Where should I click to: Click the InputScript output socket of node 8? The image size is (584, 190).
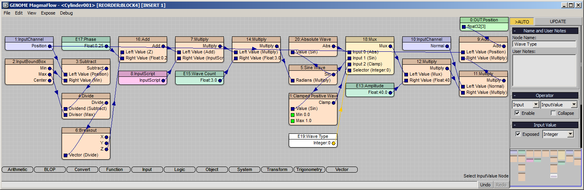163,80
